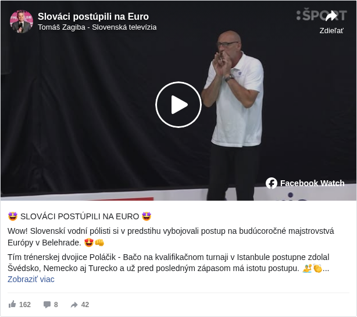Click the heart-eyes emoji after Belehrade
This screenshot has width=357, height=317.
click(x=88, y=243)
